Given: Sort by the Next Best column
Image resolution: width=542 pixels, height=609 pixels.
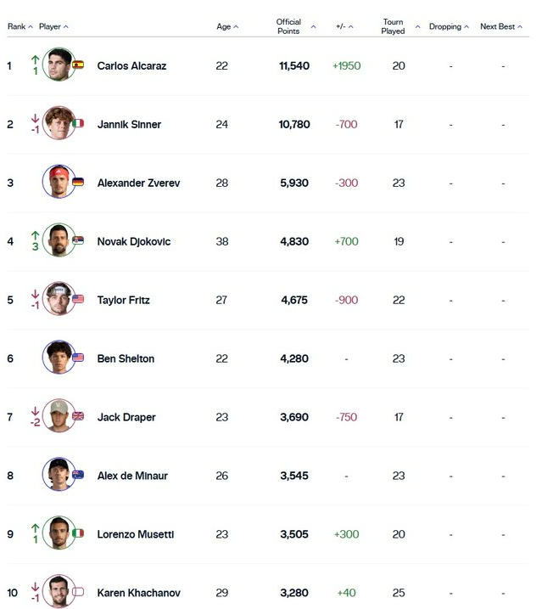Looking at the screenshot, I should (501, 26).
